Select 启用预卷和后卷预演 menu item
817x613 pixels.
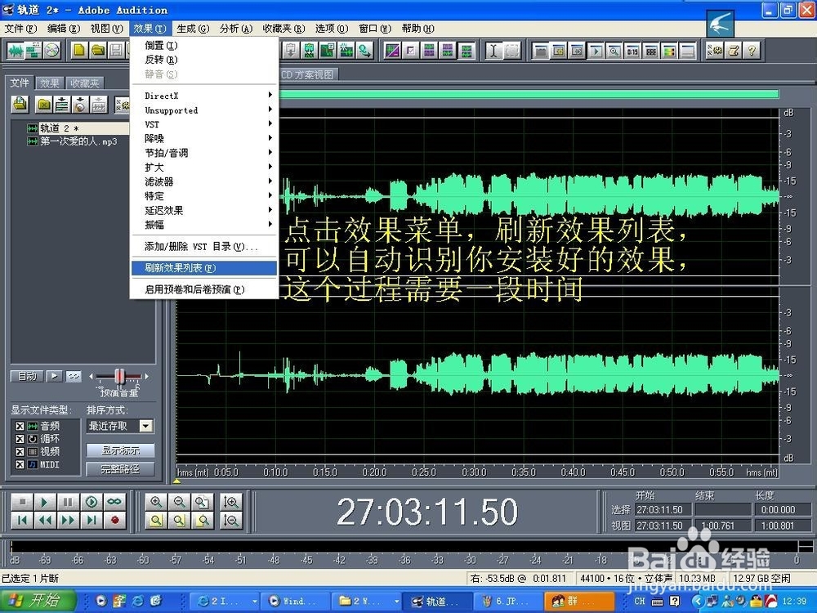pyautogui.click(x=204, y=289)
